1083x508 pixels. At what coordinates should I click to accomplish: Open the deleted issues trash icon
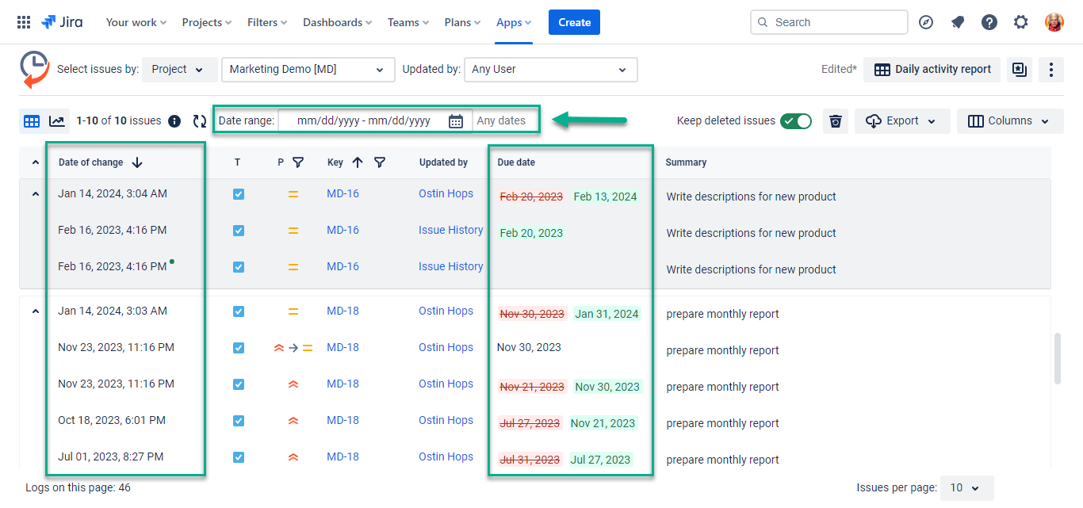point(835,120)
